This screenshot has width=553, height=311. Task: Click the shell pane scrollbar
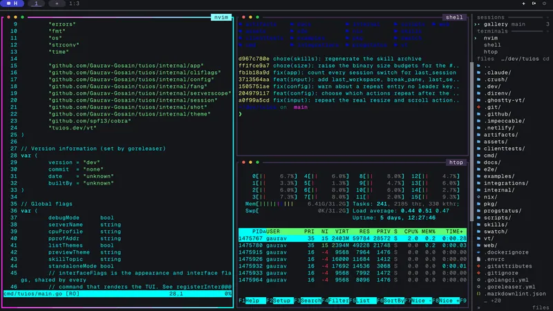(x=471, y=141)
